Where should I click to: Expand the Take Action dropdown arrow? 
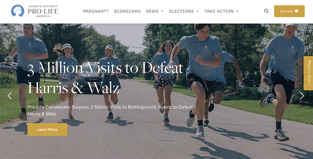(238, 11)
